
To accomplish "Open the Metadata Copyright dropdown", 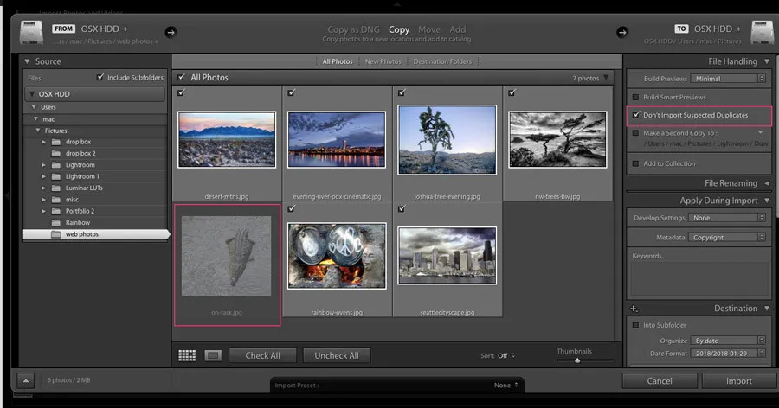I will tap(729, 237).
